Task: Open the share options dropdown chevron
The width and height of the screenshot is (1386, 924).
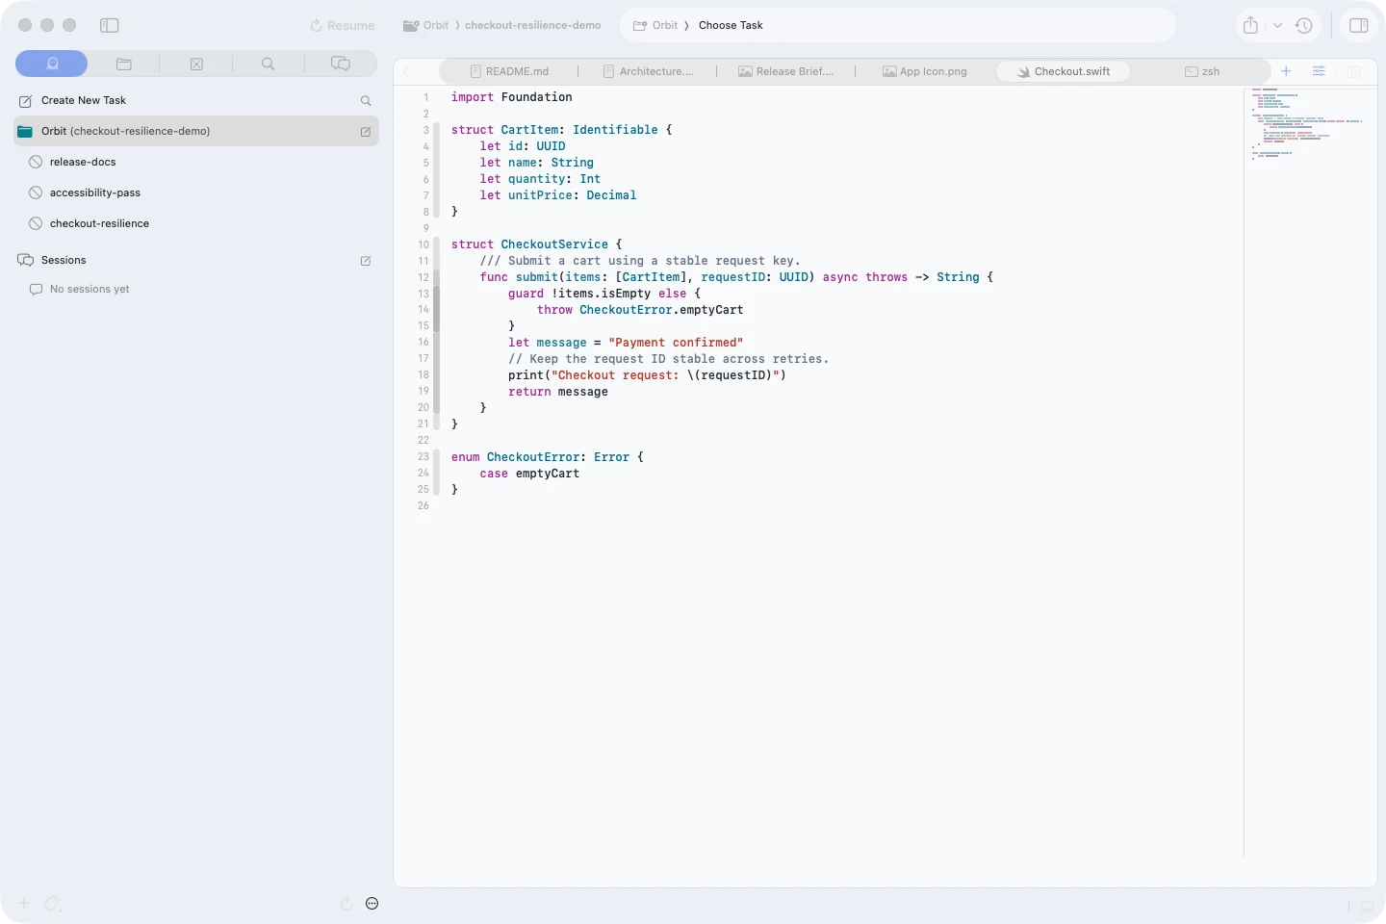Action: click(1277, 26)
